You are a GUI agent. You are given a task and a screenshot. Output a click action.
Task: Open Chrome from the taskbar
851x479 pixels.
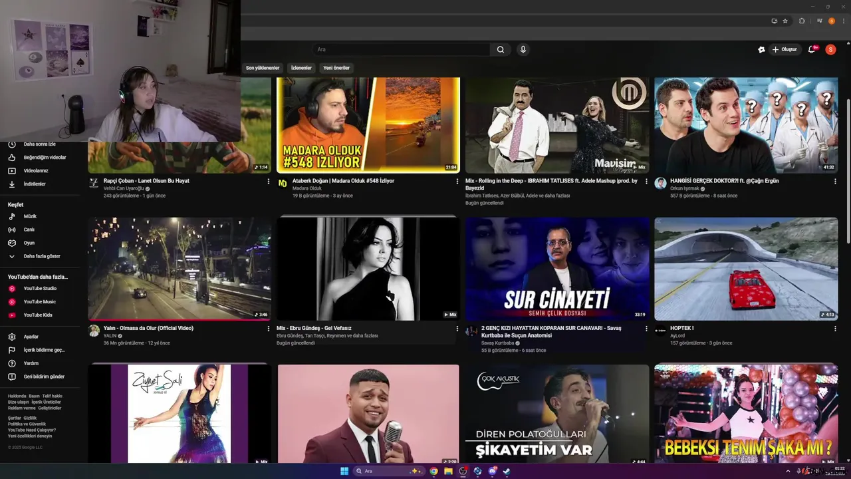tap(433, 471)
